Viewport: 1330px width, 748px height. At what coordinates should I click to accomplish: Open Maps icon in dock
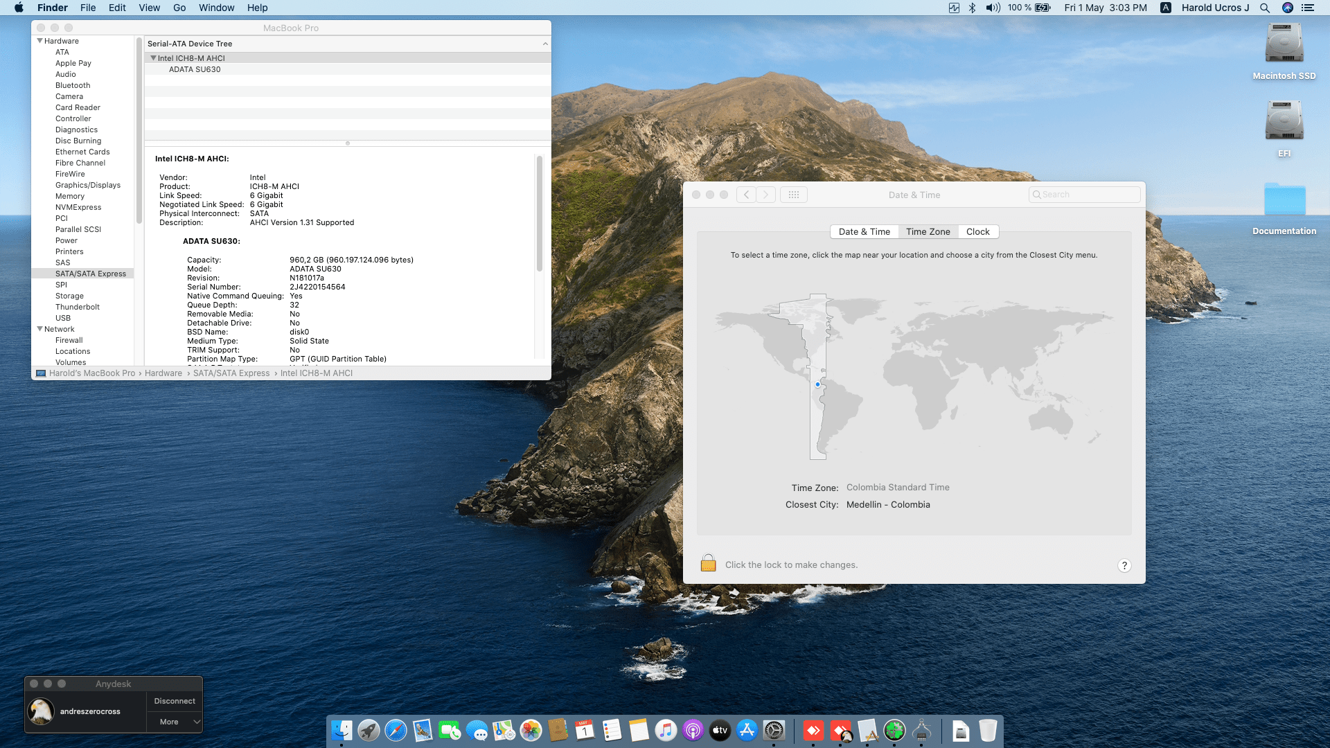pyautogui.click(x=504, y=730)
